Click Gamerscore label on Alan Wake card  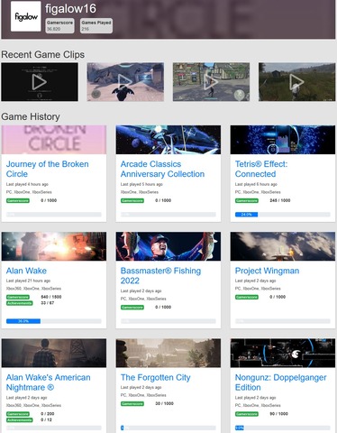[x=18, y=297]
